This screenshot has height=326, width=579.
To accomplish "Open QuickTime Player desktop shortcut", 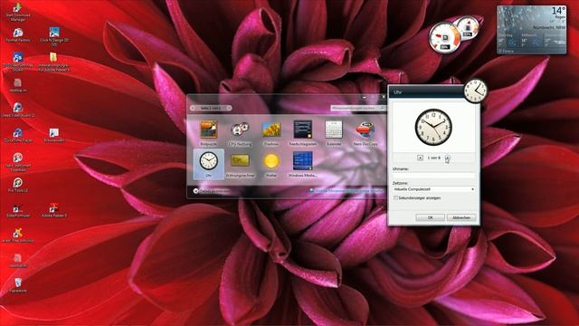I will (x=18, y=135).
